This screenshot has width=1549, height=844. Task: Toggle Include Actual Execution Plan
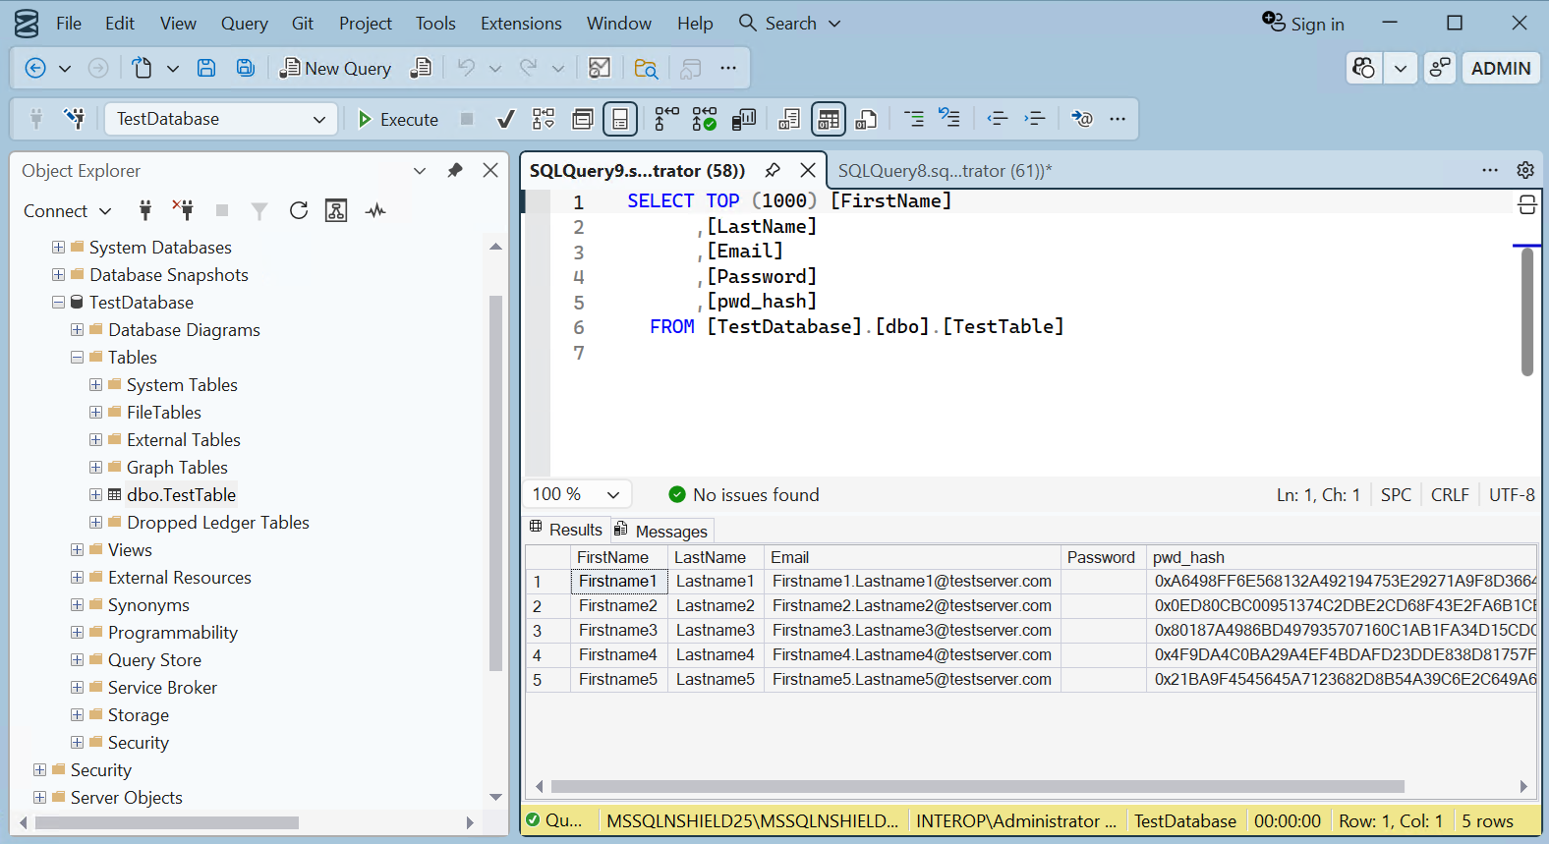click(x=667, y=119)
